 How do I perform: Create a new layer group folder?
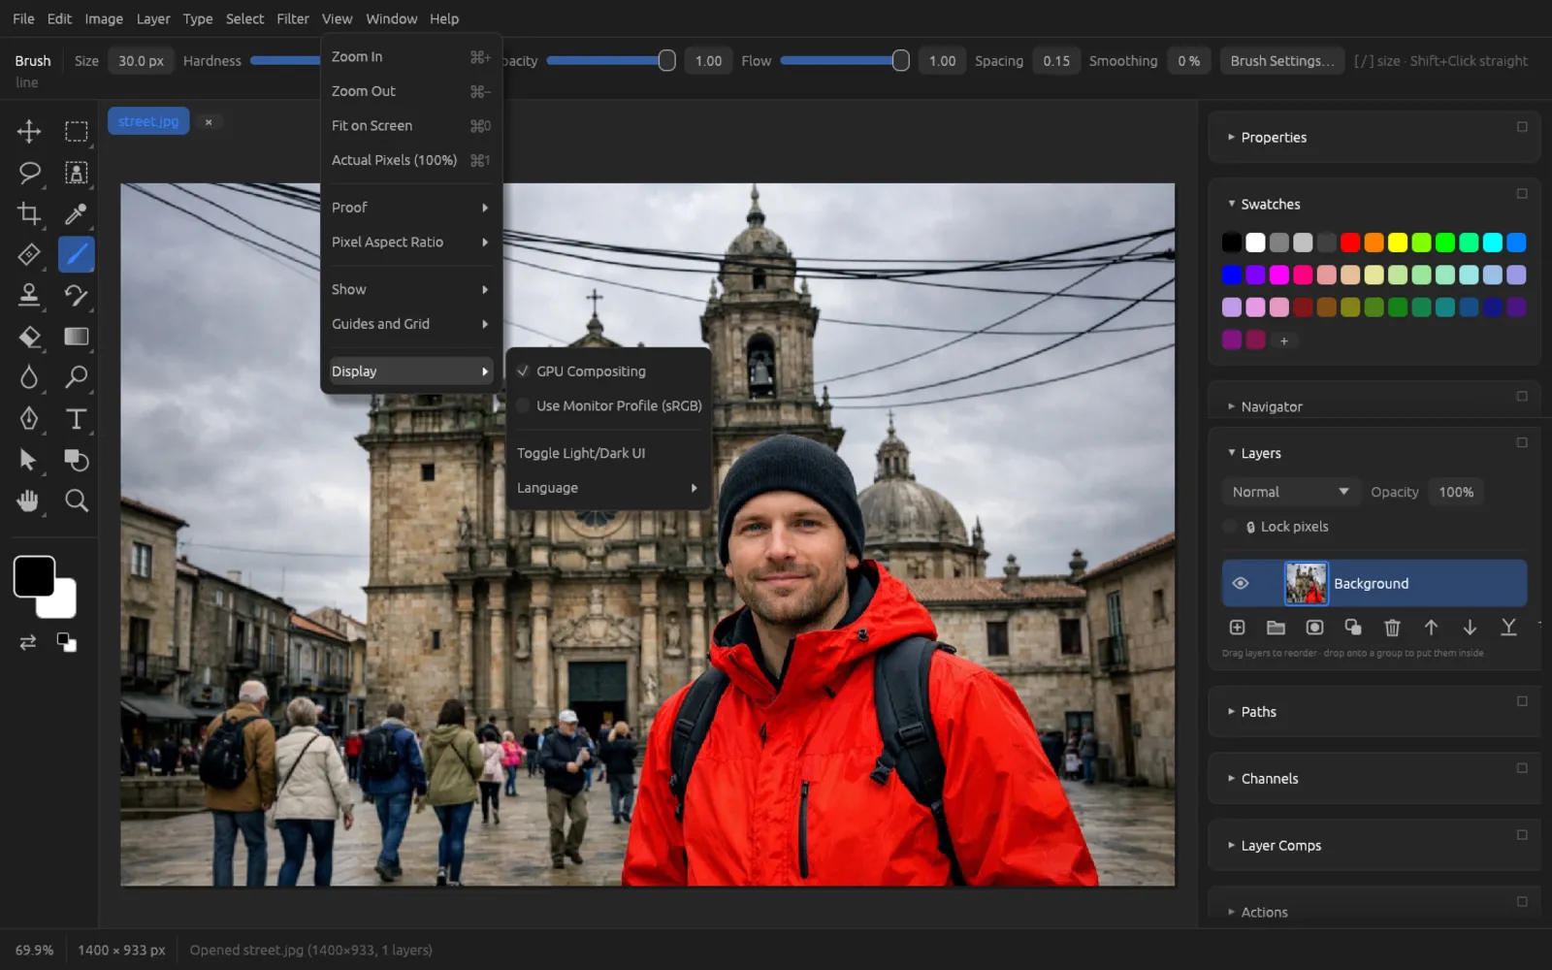tap(1276, 628)
